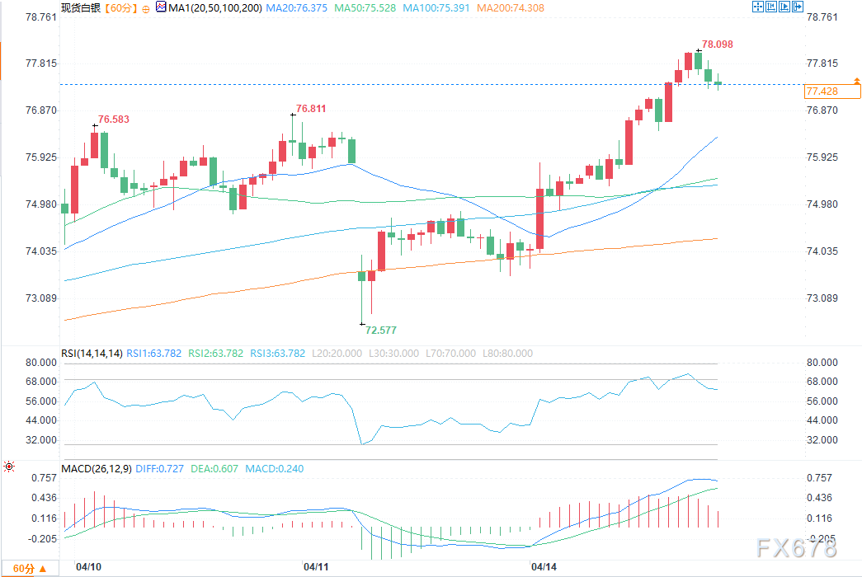Open the MA indicator chart icon
The width and height of the screenshot is (862, 577).
coord(160,8)
